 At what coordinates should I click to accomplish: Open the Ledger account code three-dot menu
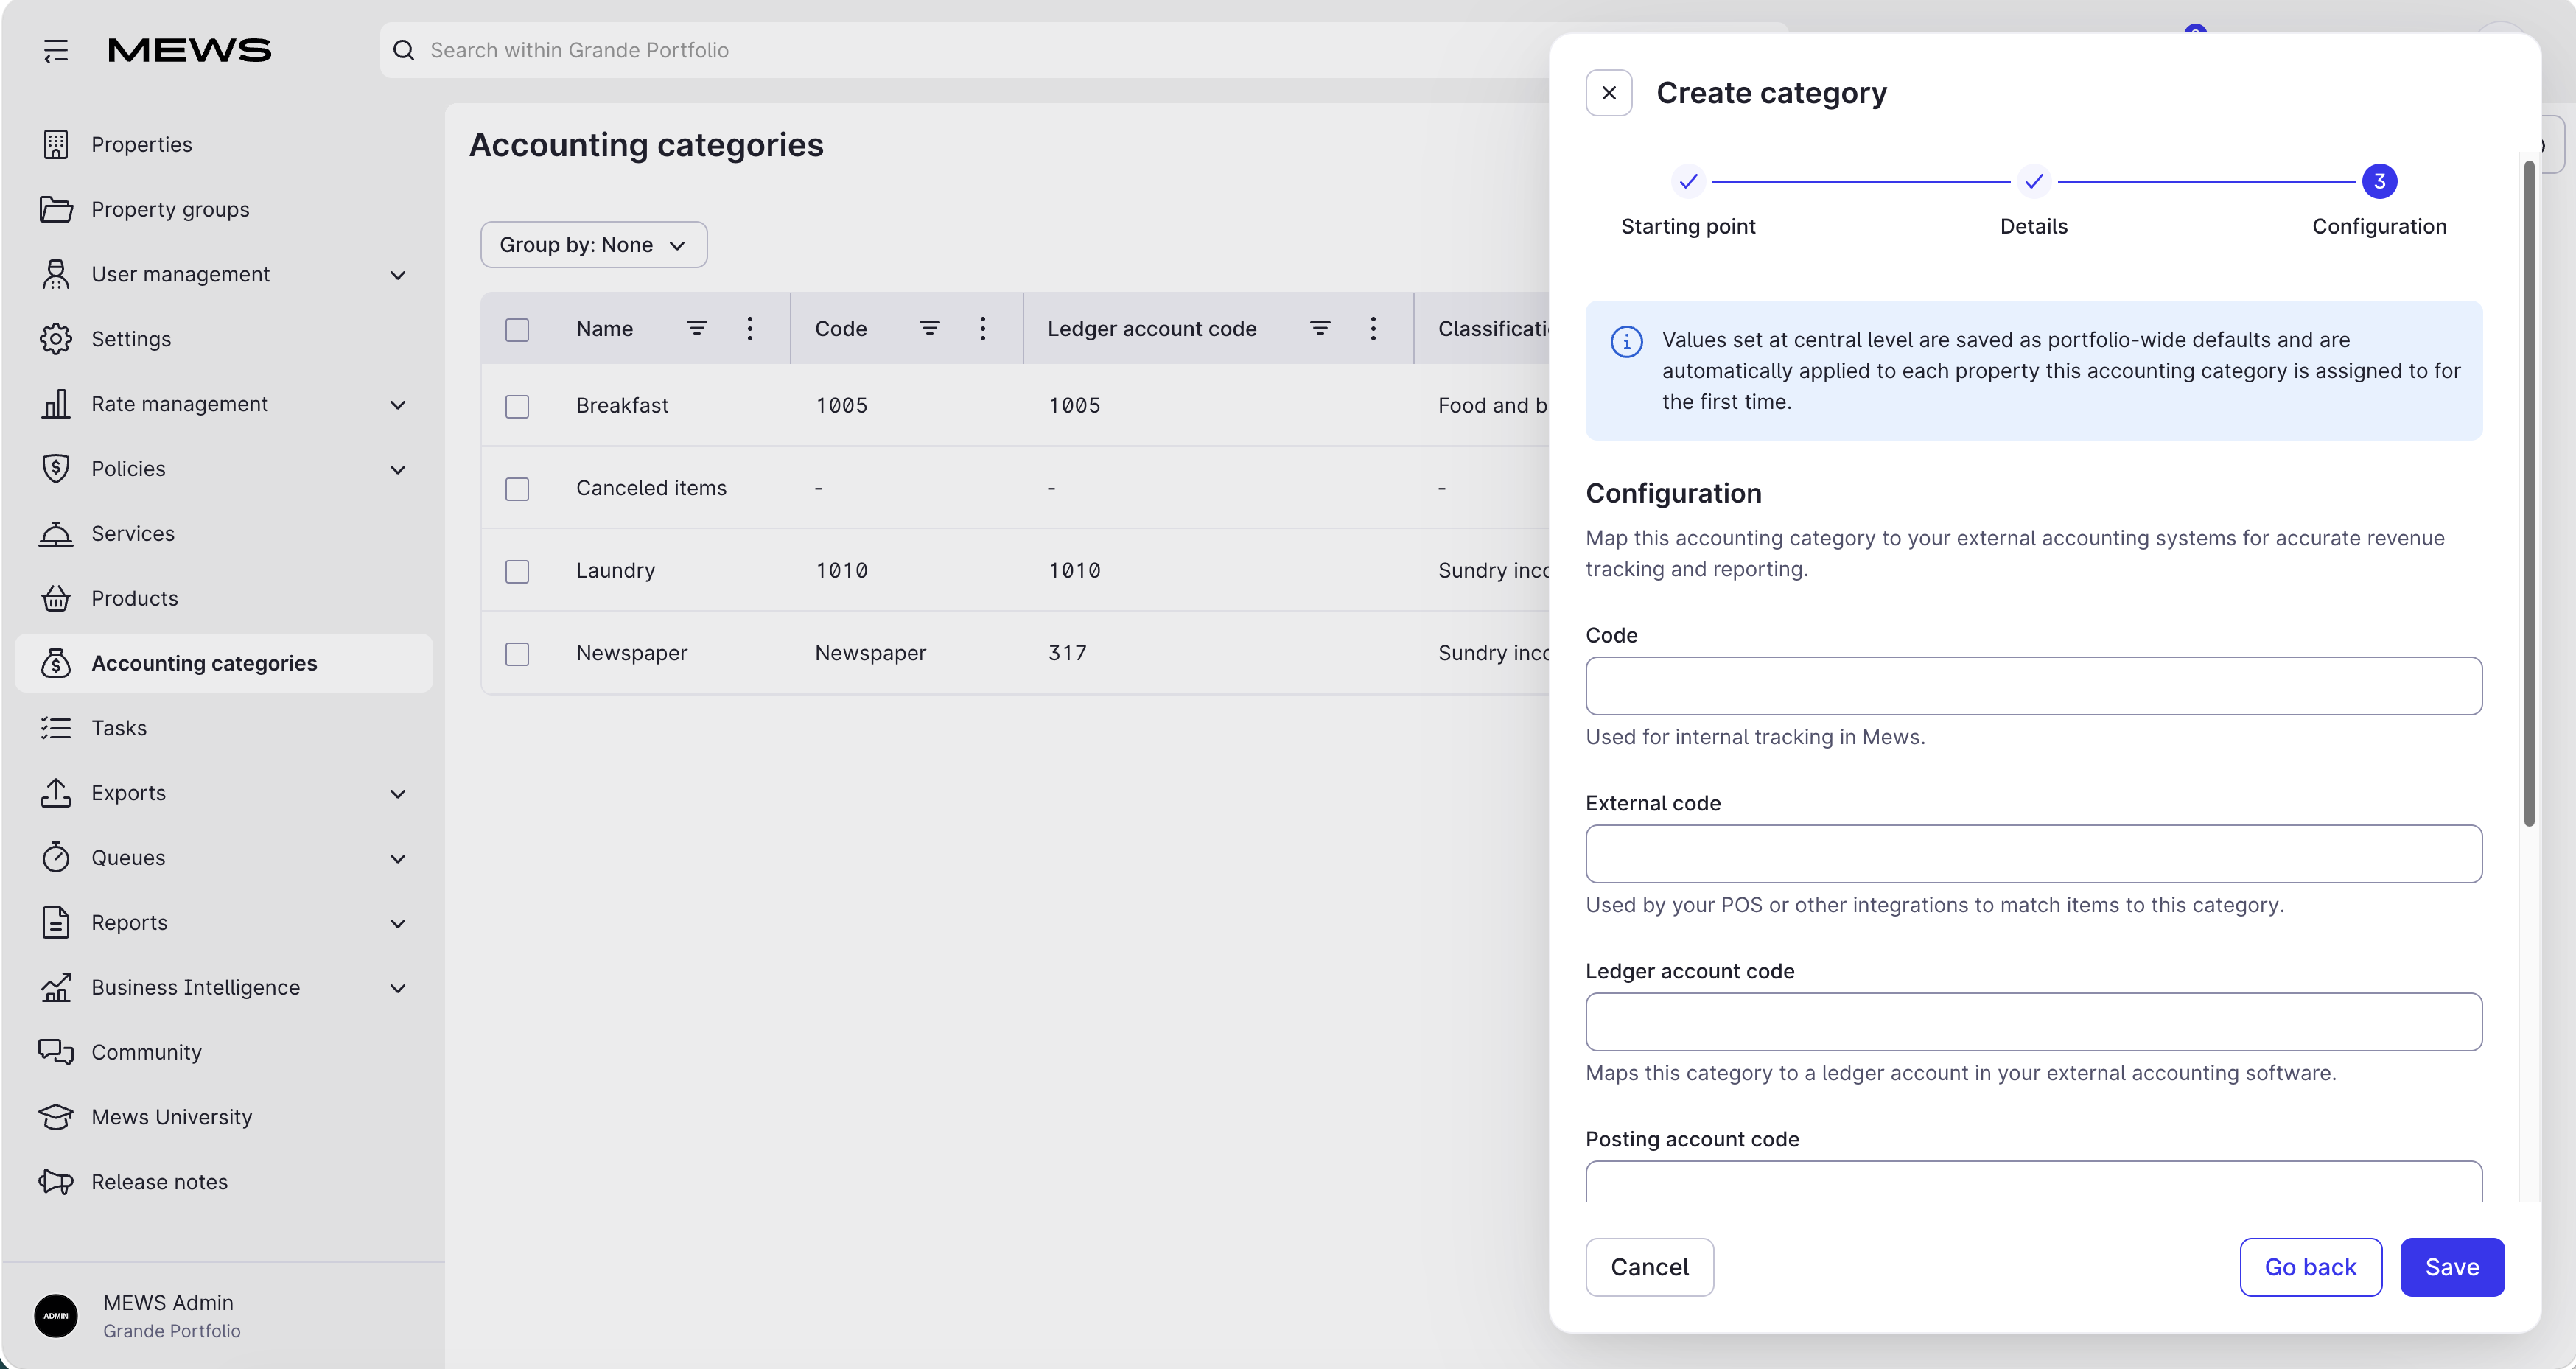point(1373,328)
